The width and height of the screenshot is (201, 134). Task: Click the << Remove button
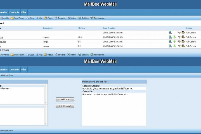65,106
